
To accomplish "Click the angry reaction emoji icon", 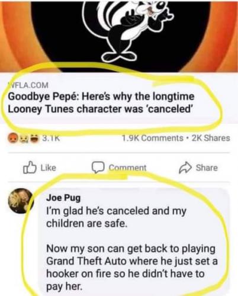I will pos(12,138).
